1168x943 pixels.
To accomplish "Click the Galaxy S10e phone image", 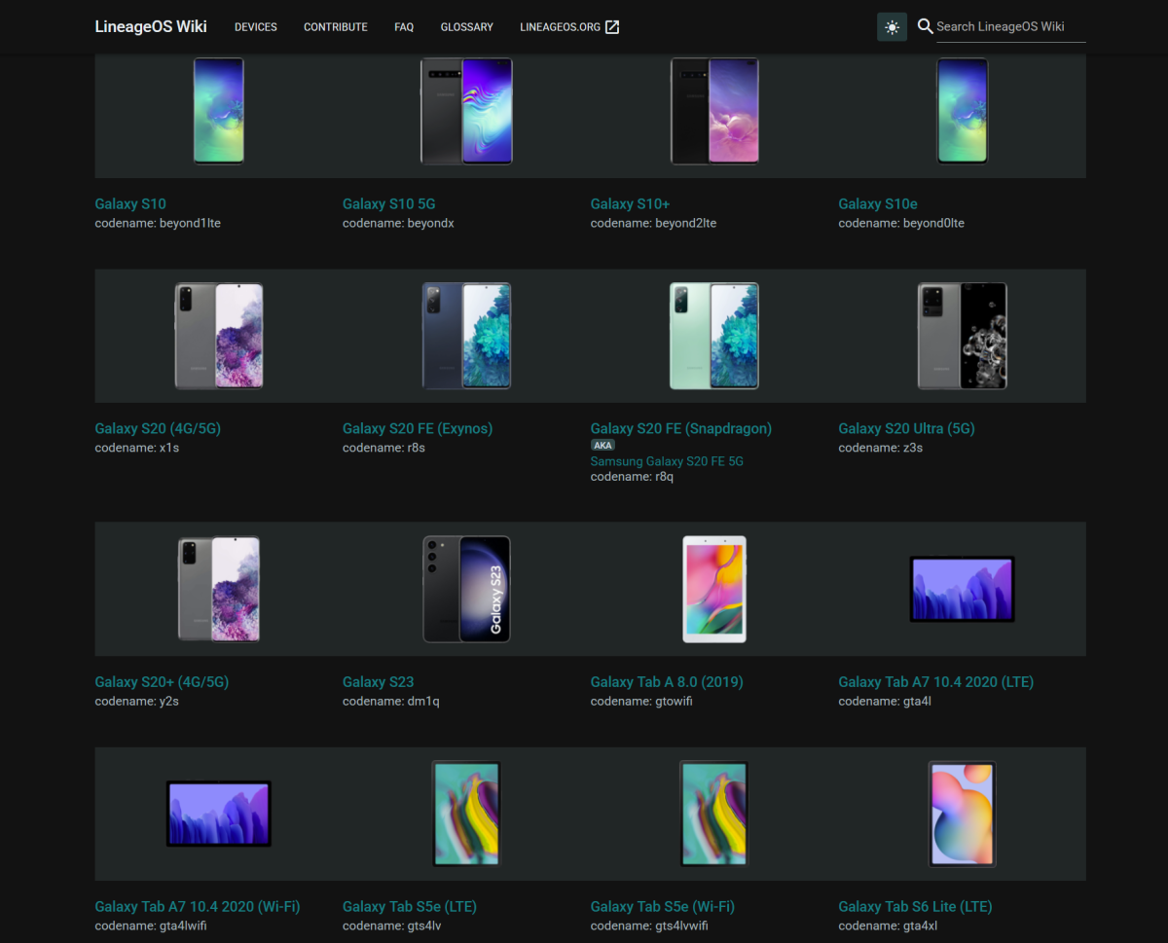I will click(x=963, y=111).
